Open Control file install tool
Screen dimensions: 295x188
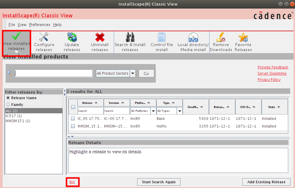pyautogui.click(x=162, y=42)
